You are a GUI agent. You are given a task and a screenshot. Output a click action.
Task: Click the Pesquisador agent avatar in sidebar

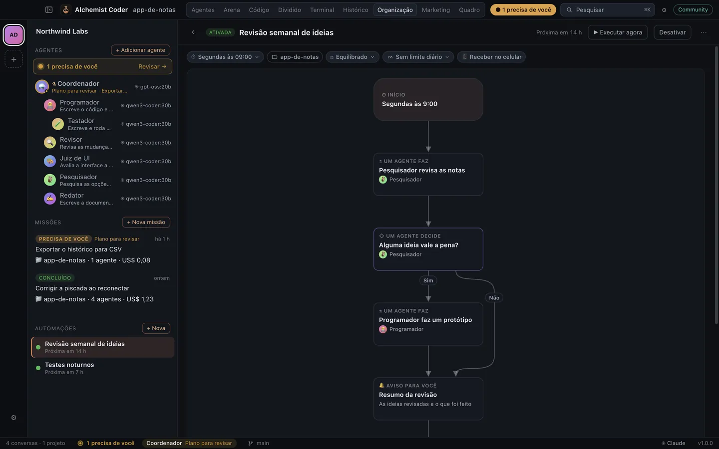click(x=50, y=180)
